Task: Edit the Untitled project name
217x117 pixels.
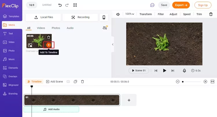Action: pyautogui.click(x=47, y=5)
